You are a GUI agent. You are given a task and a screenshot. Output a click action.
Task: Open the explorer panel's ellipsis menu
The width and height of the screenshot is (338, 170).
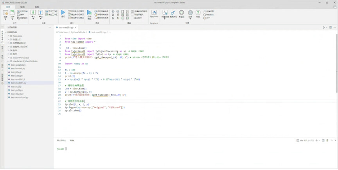point(50,27)
